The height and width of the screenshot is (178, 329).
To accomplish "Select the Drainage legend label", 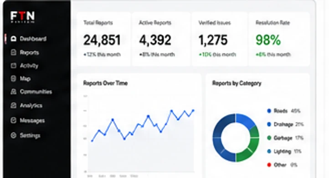I will coord(283,124).
